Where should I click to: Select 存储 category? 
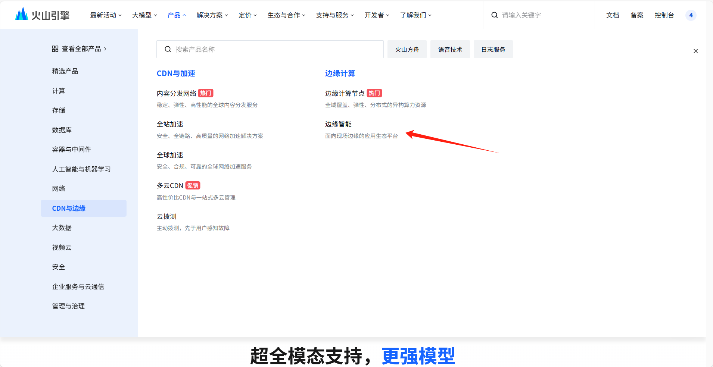click(x=59, y=110)
